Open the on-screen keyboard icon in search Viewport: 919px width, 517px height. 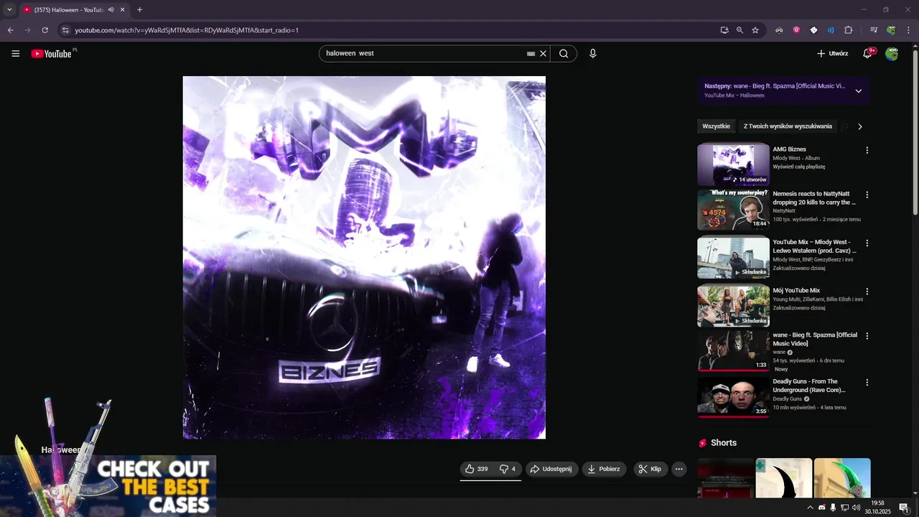531,54
